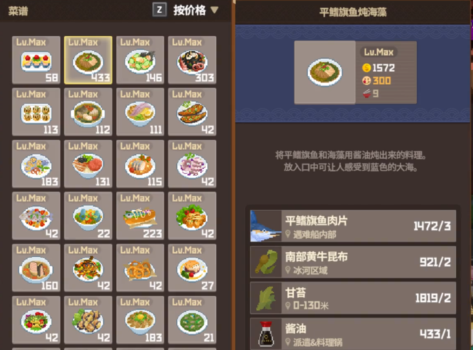Select the currently highlighted dish with count 433
The width and height of the screenshot is (473, 350).
[88, 60]
